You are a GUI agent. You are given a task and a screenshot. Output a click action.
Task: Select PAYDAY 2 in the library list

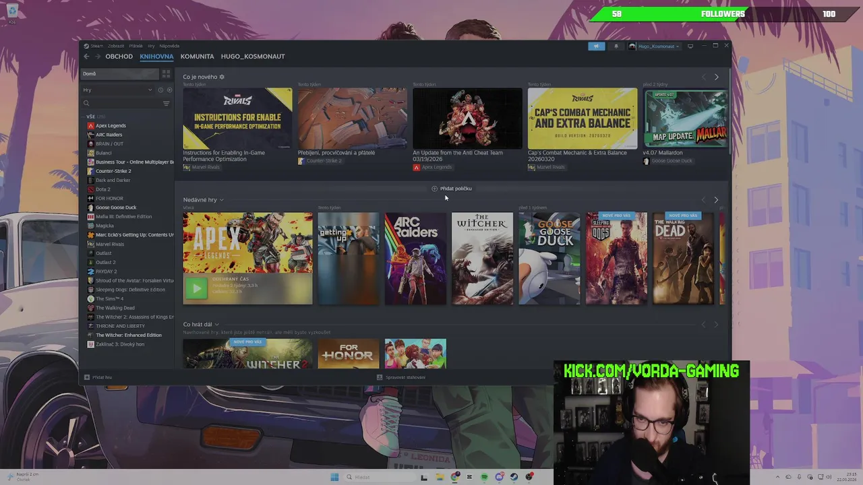106,271
